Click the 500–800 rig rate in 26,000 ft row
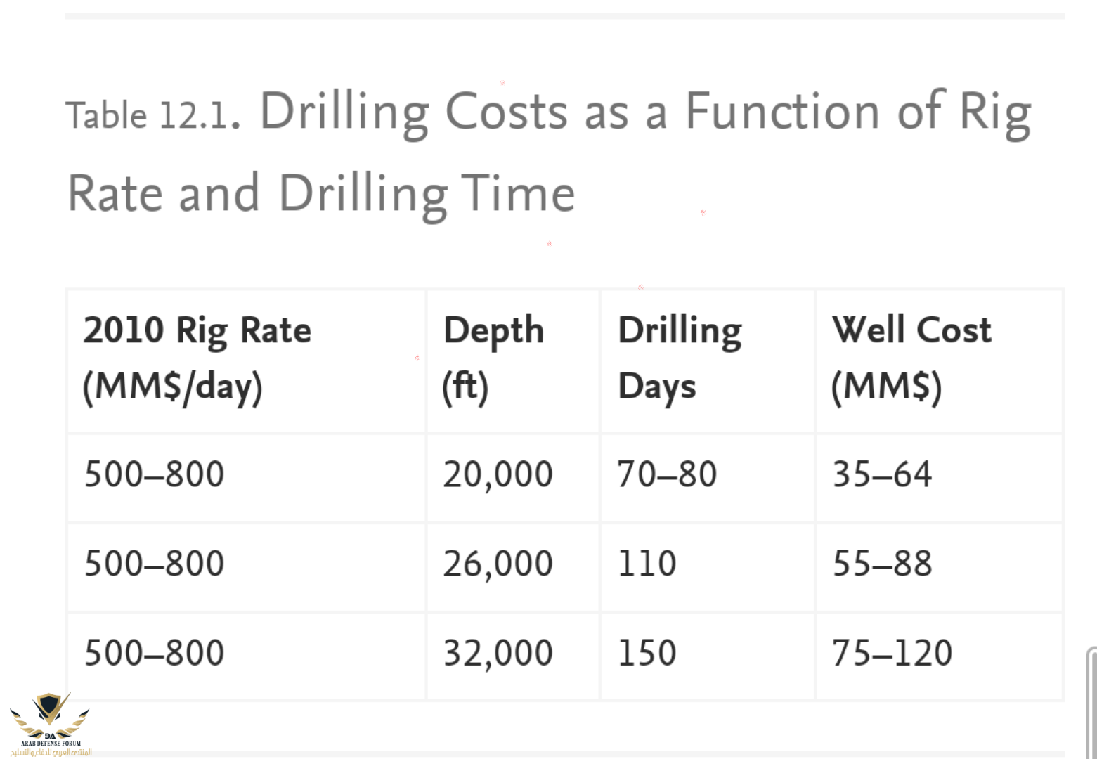Image resolution: width=1097 pixels, height=759 pixels. click(x=154, y=564)
